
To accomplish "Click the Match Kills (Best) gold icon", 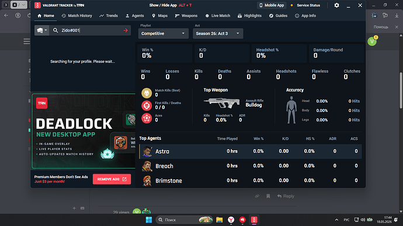I will click(x=147, y=93).
